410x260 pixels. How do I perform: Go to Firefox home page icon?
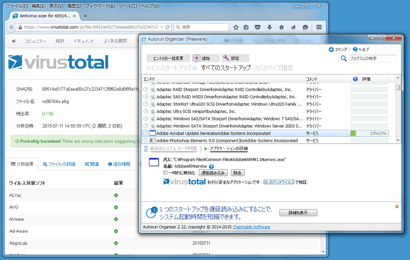tap(281, 27)
